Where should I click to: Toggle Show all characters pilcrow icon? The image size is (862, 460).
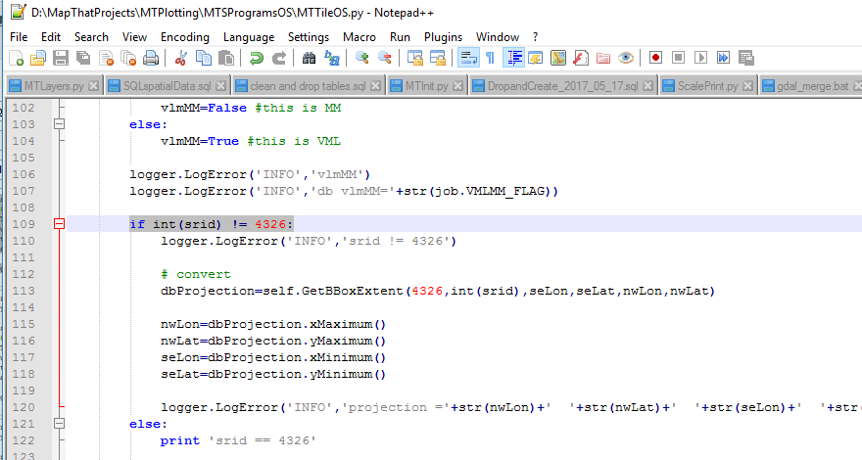tap(491, 58)
